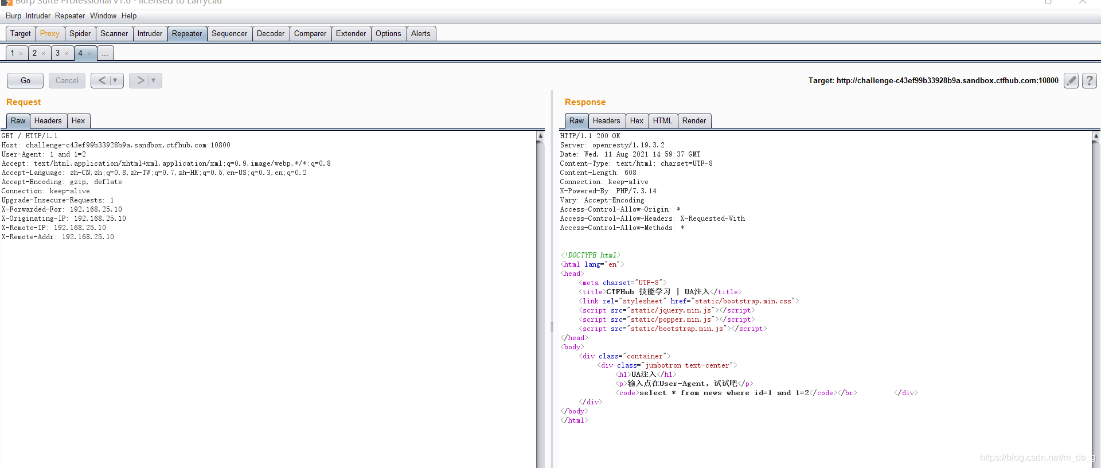Close Repeater tab 4
The height and width of the screenshot is (468, 1101).
[x=89, y=54]
